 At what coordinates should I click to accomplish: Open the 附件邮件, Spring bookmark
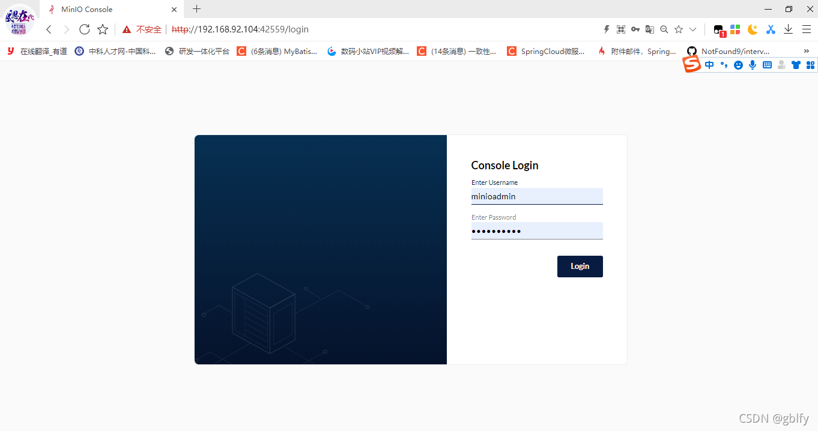[x=637, y=52]
